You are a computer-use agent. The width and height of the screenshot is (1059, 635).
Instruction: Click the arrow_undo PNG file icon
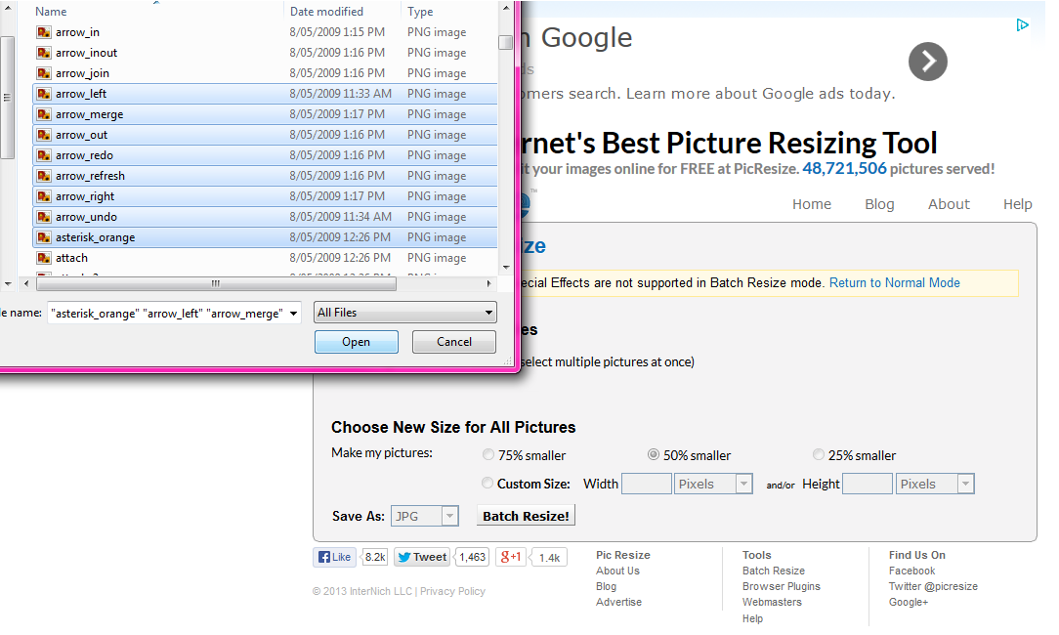pos(44,217)
